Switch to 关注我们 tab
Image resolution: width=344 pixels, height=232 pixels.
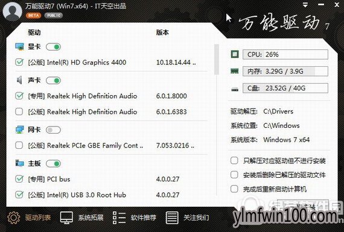pyautogui.click(x=196, y=218)
